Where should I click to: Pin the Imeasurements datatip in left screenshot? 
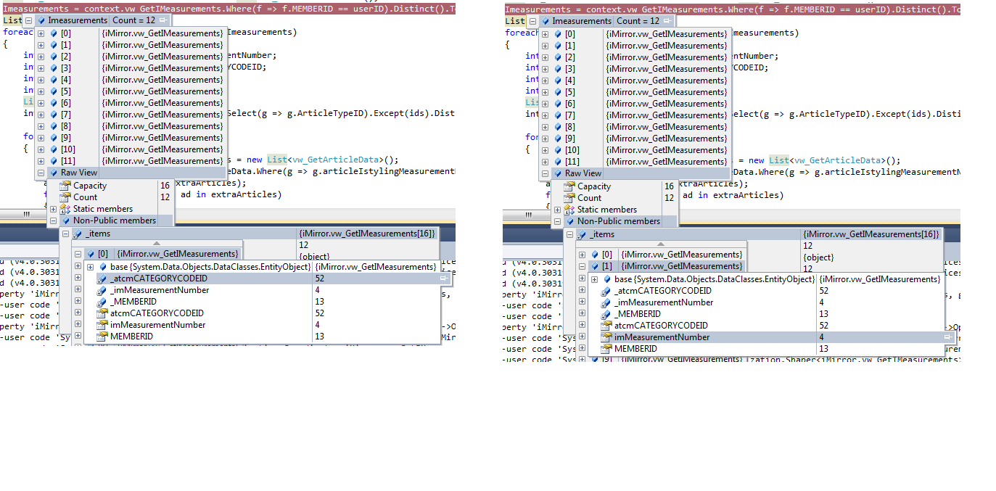point(163,21)
